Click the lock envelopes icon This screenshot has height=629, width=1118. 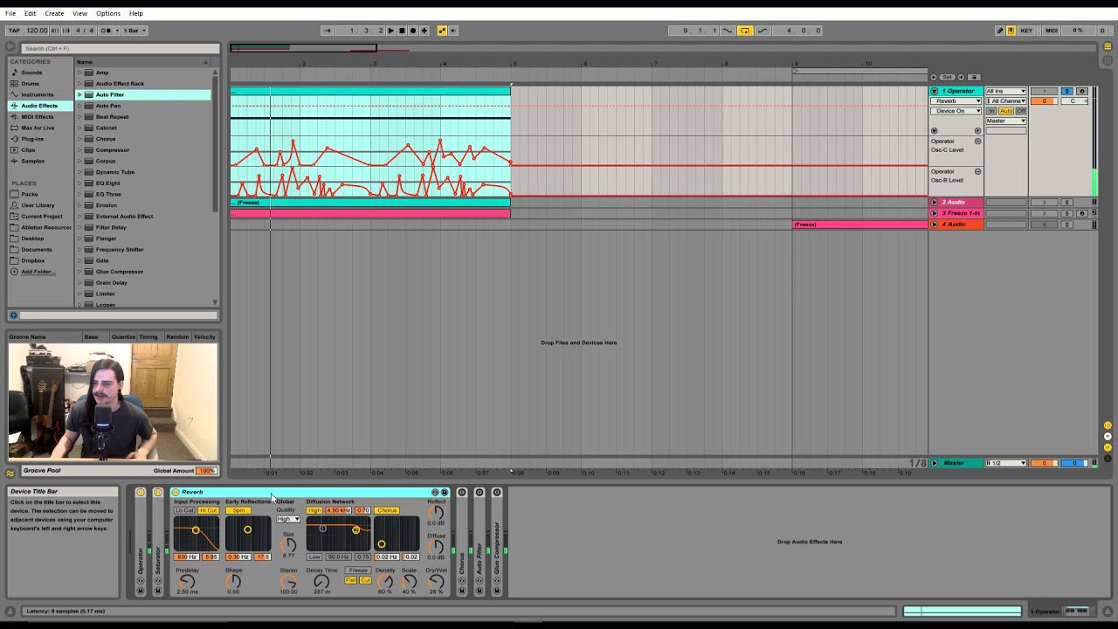pos(975,77)
